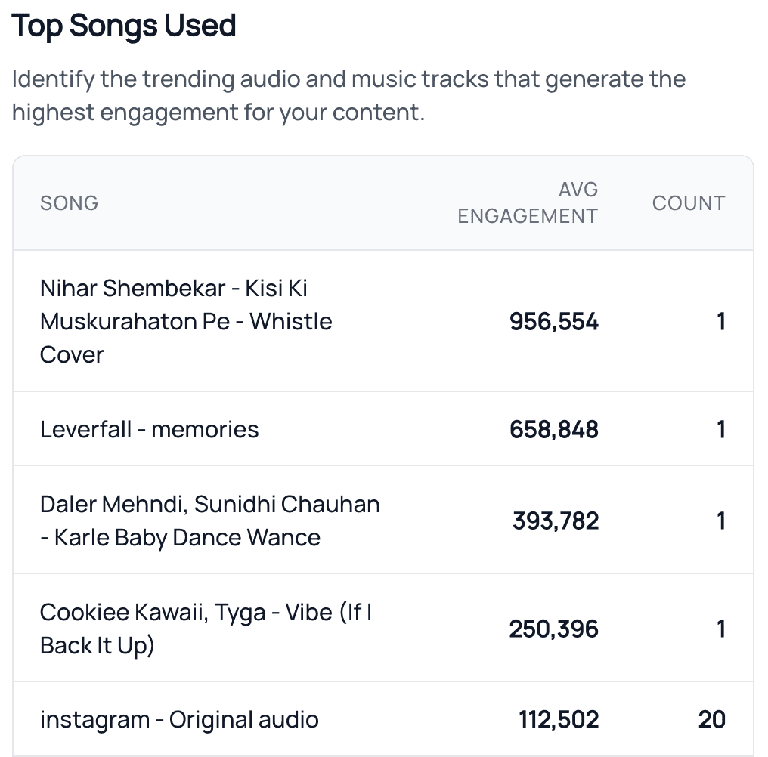The image size is (768, 757).
Task: Click the "Top Songs Used" heading
Action: [x=124, y=26]
